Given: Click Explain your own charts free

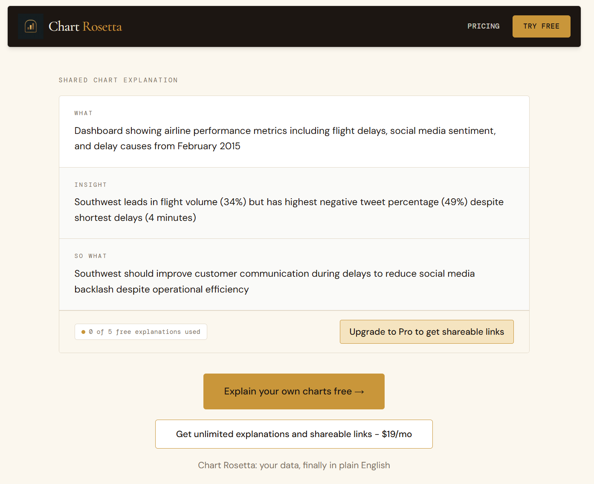Looking at the screenshot, I should tap(294, 391).
